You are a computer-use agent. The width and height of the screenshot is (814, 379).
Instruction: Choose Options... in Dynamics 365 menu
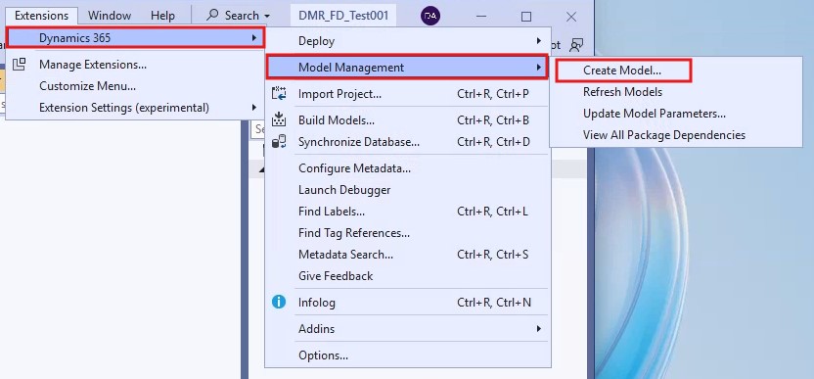[x=323, y=356]
